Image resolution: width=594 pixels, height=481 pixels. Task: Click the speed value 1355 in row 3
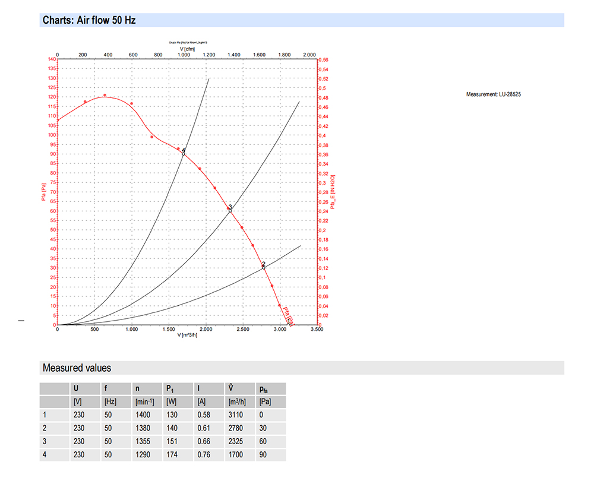pyautogui.click(x=143, y=441)
